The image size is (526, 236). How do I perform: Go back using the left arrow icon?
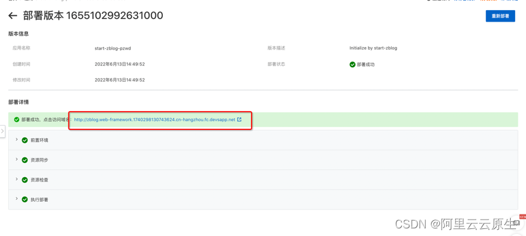(13, 16)
